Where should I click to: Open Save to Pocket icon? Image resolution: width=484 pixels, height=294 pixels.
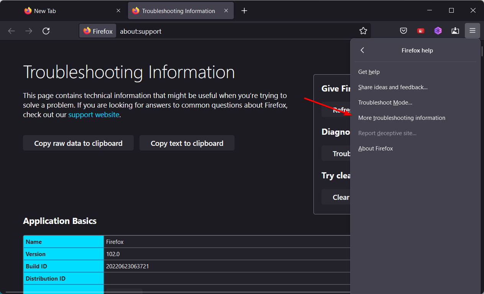coord(404,31)
